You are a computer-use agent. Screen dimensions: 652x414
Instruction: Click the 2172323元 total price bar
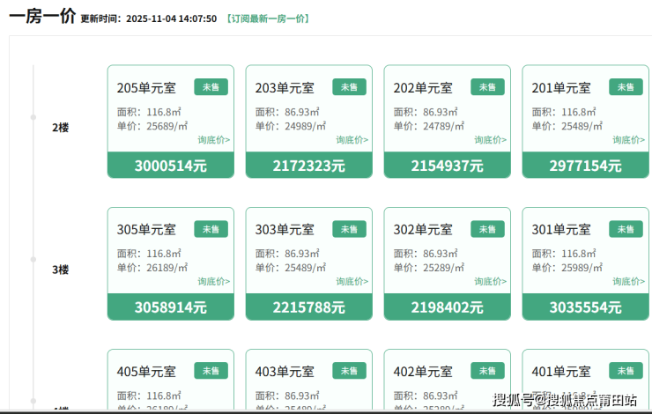(x=309, y=166)
